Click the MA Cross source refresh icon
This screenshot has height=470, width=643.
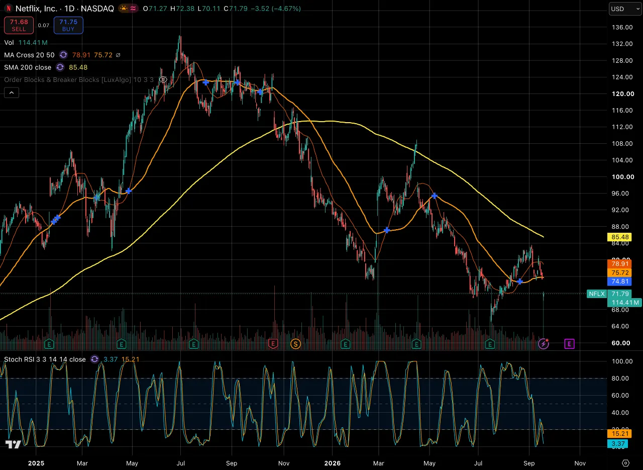[x=63, y=55]
